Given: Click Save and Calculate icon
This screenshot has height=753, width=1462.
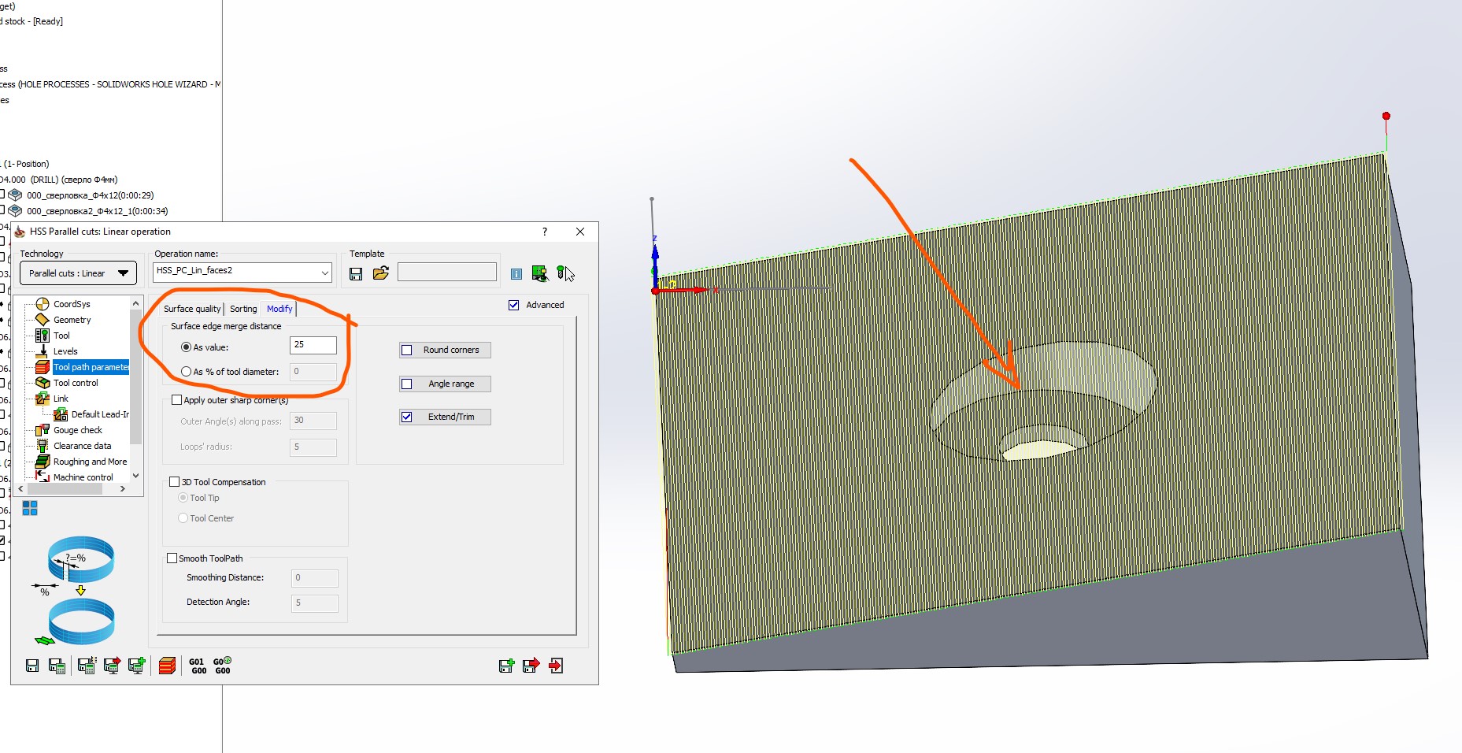Looking at the screenshot, I should point(57,666).
